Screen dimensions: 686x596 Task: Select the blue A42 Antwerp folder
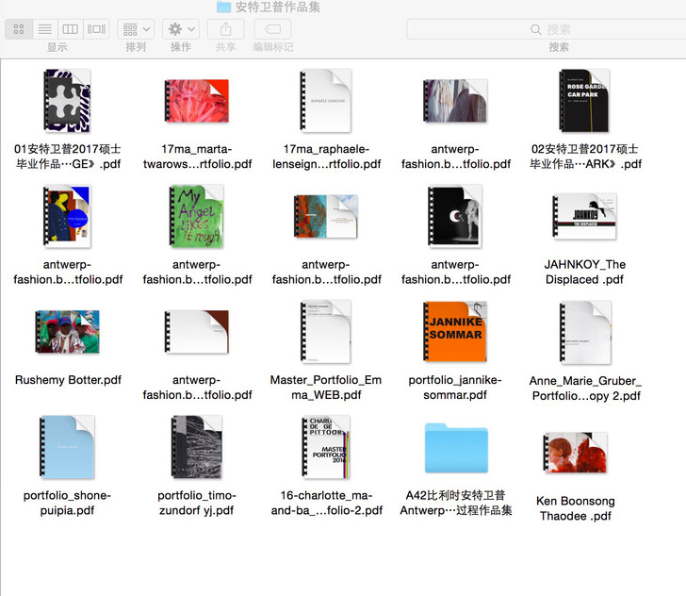pos(456,448)
